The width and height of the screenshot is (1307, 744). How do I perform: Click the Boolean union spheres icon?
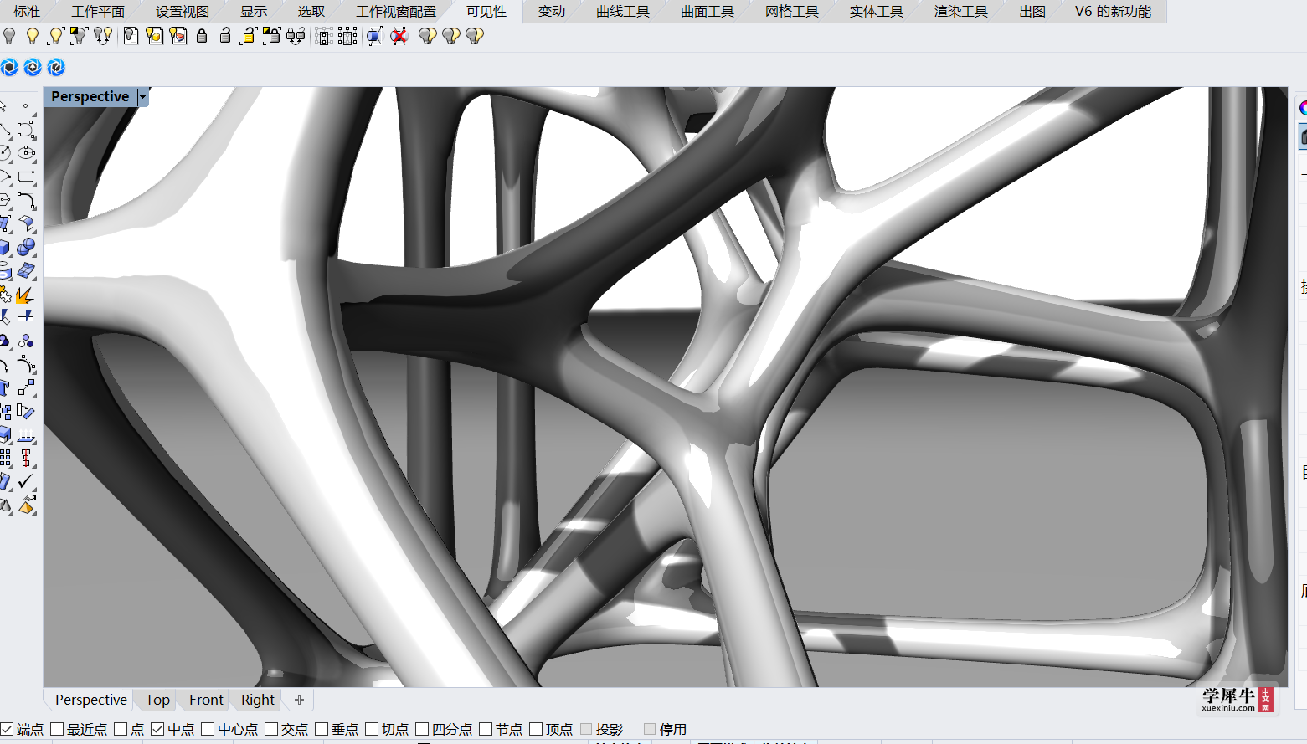(x=27, y=247)
